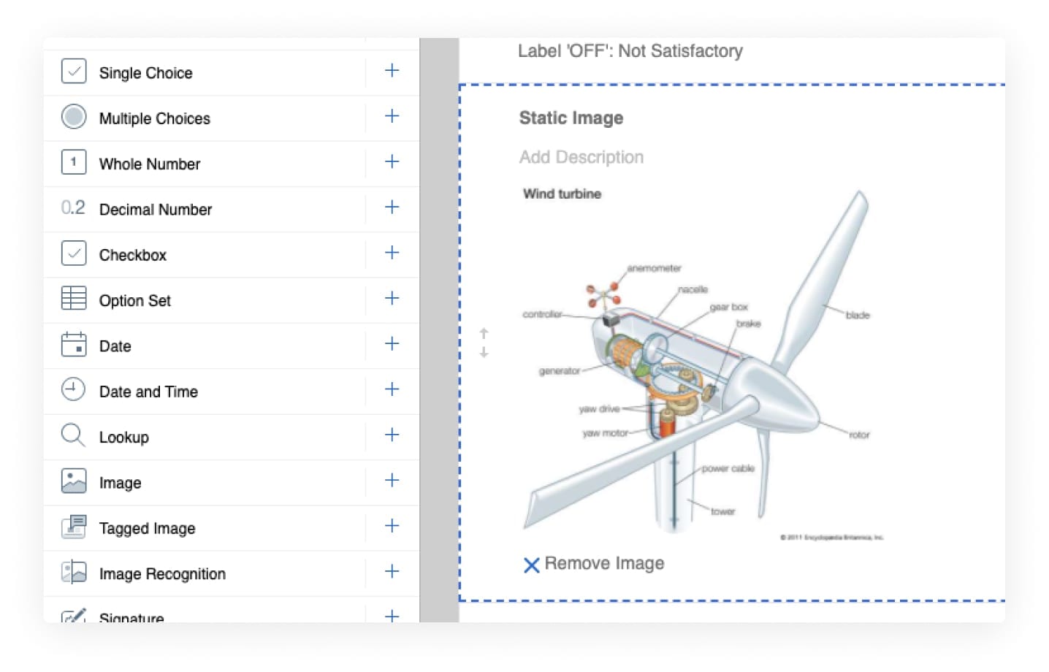This screenshot has width=1049, height=672.
Task: Move Static Image field up with arrow
Action: tap(484, 333)
